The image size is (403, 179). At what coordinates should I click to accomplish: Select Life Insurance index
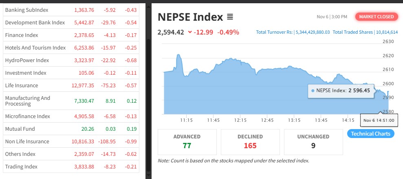click(x=22, y=85)
